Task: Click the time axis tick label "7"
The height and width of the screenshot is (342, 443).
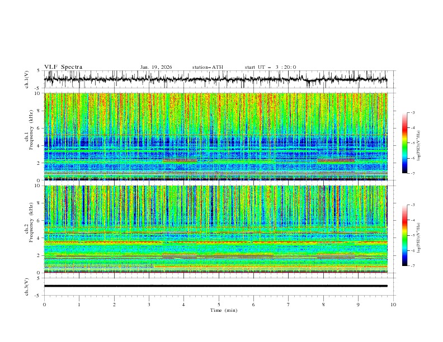Action: 289,305
